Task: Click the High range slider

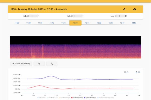Action: point(78,16)
